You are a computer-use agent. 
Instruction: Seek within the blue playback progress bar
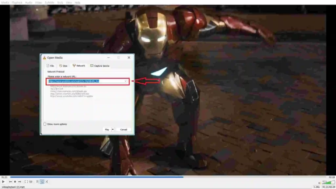(168, 177)
